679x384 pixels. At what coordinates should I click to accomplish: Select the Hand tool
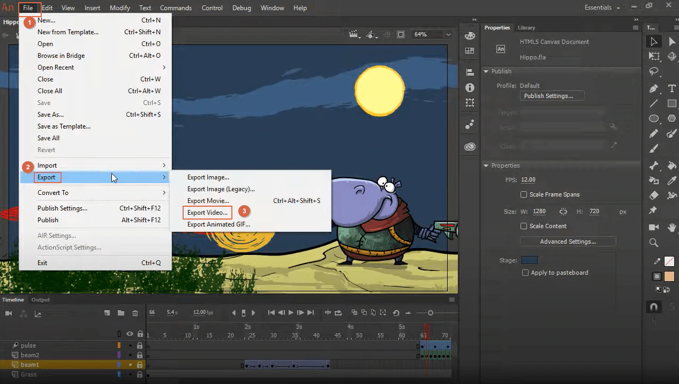pyautogui.click(x=672, y=227)
